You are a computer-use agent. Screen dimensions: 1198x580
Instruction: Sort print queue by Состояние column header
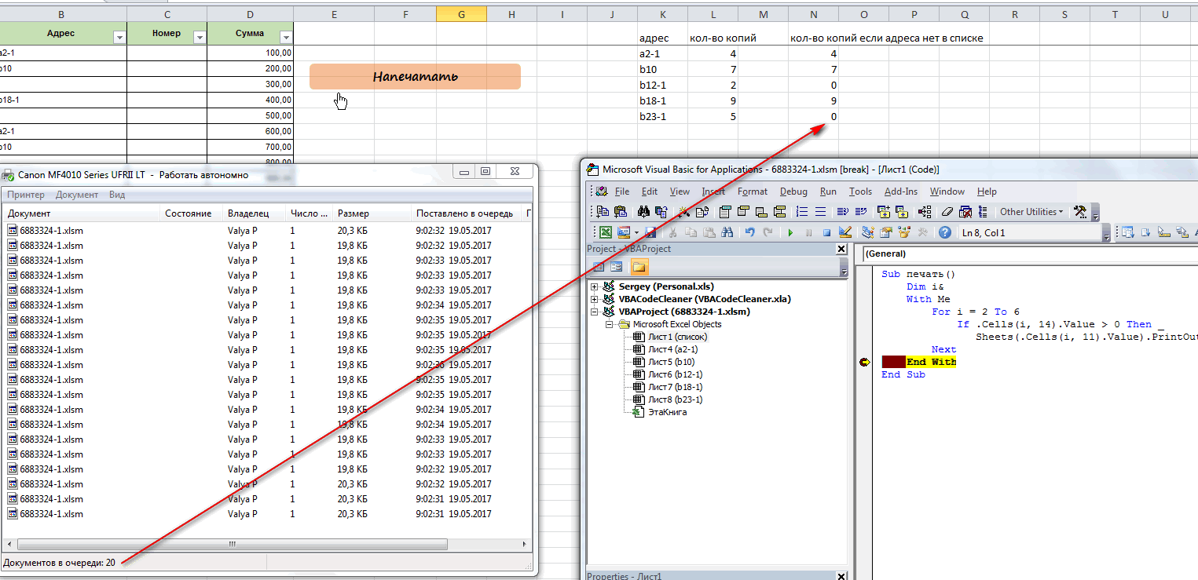click(192, 213)
